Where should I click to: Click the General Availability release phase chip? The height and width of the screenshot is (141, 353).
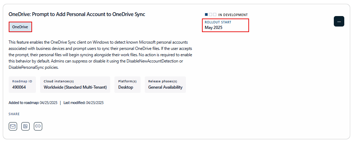pos(165,84)
